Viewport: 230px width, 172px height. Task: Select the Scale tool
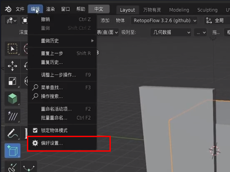pos(12,81)
